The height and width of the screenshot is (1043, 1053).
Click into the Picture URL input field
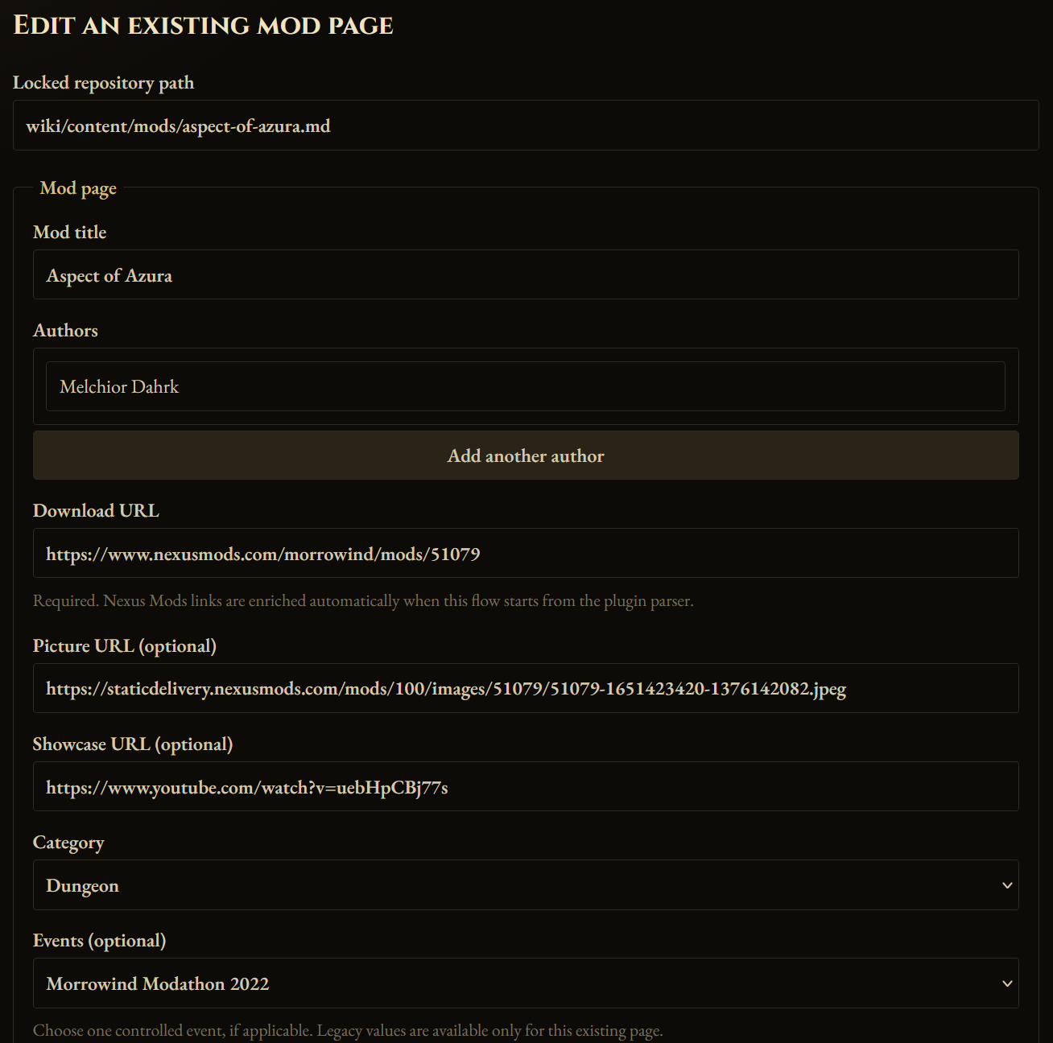click(x=526, y=688)
